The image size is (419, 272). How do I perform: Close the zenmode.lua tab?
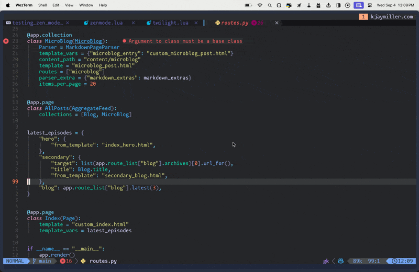(133, 23)
